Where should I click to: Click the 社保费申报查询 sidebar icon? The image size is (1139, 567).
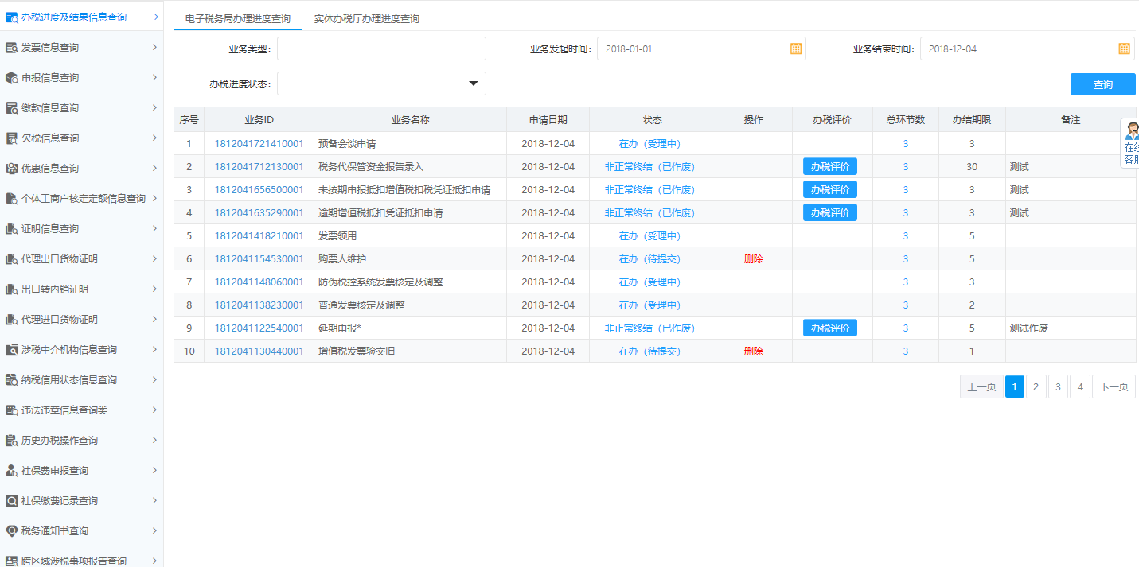click(11, 471)
